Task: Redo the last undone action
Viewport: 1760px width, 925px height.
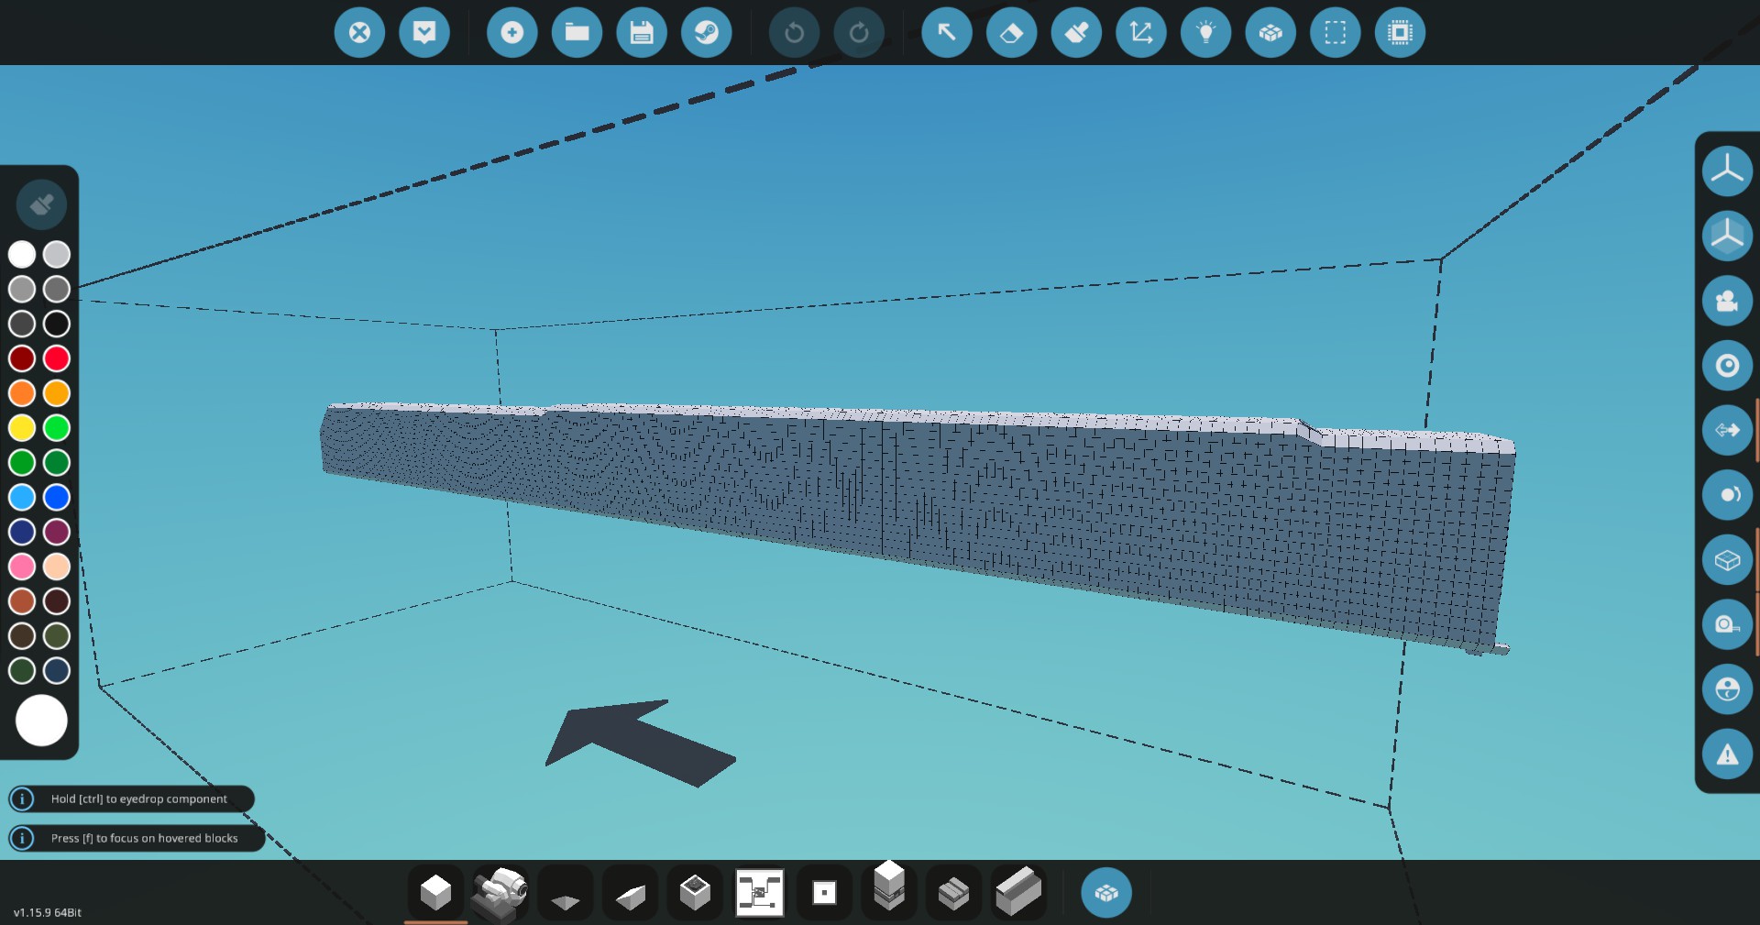Action: coord(859,33)
